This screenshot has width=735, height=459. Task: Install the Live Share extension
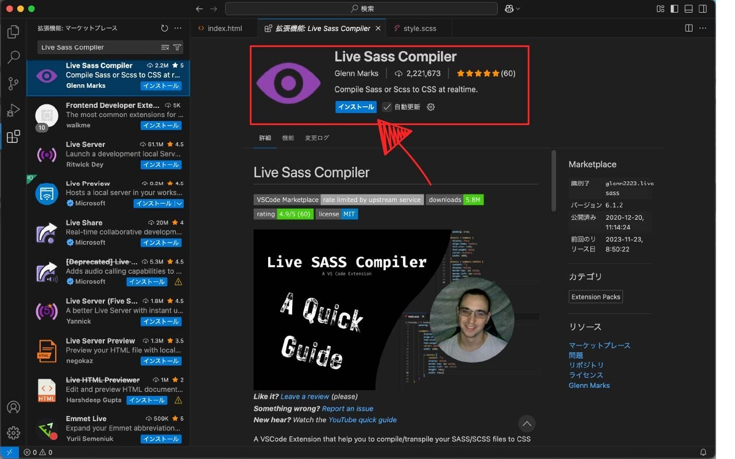pyautogui.click(x=161, y=242)
